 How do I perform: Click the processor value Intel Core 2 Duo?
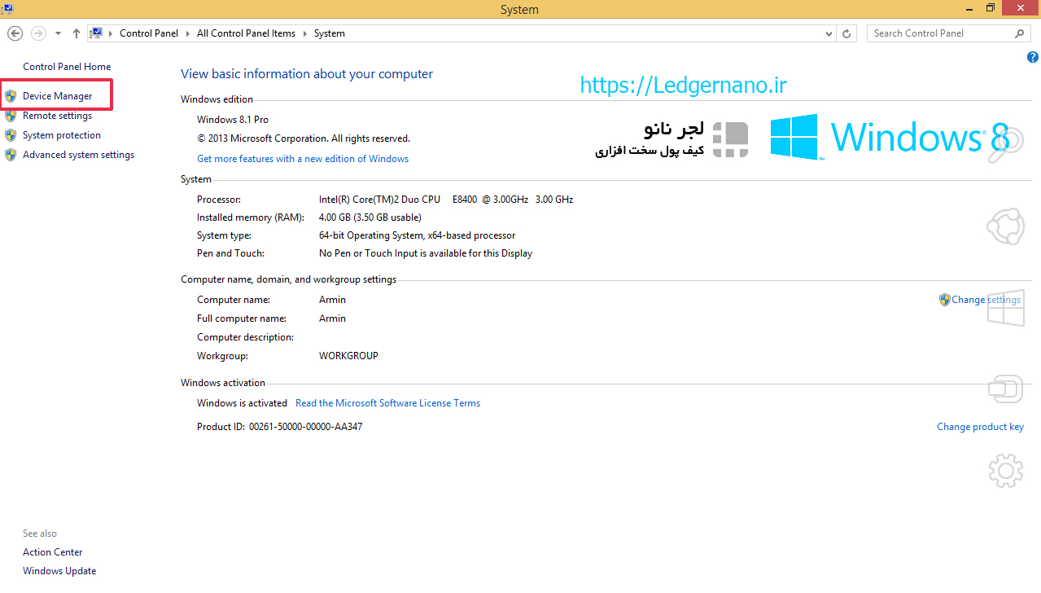coord(446,200)
